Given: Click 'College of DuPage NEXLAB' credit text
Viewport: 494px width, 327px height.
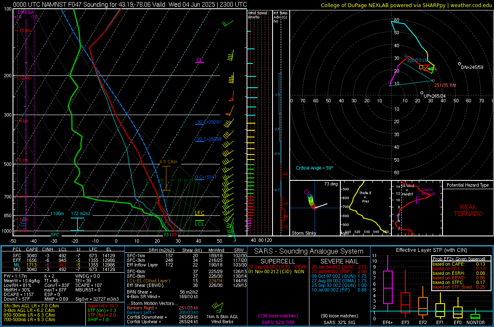Looking at the screenshot, I should point(355,5).
